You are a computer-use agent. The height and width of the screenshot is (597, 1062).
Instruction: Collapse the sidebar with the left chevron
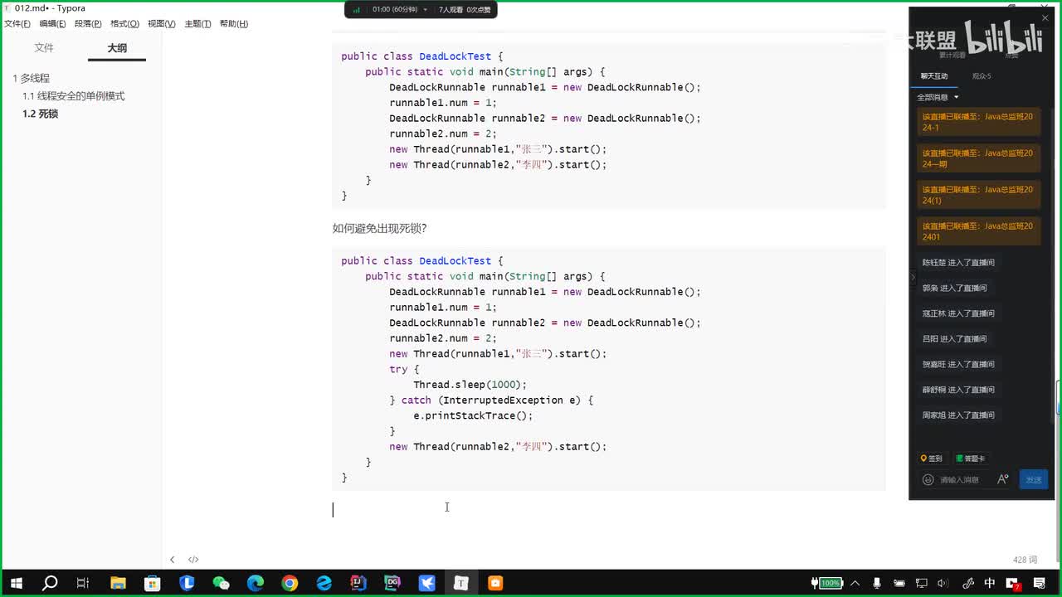tap(173, 560)
